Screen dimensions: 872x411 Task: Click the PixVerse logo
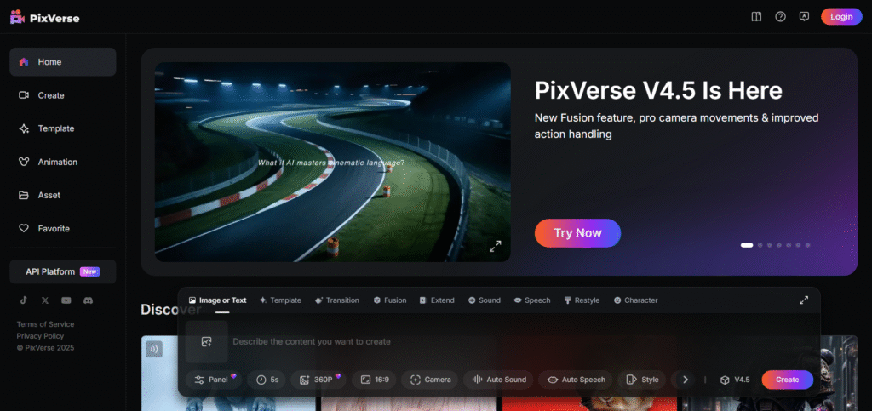tap(44, 18)
